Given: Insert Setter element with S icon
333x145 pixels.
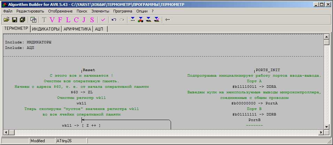Looking at the screenshot, I should tap(92, 20).
